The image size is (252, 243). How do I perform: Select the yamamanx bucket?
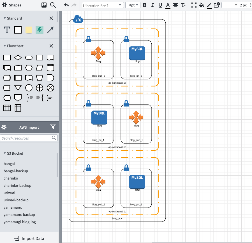point(13,207)
